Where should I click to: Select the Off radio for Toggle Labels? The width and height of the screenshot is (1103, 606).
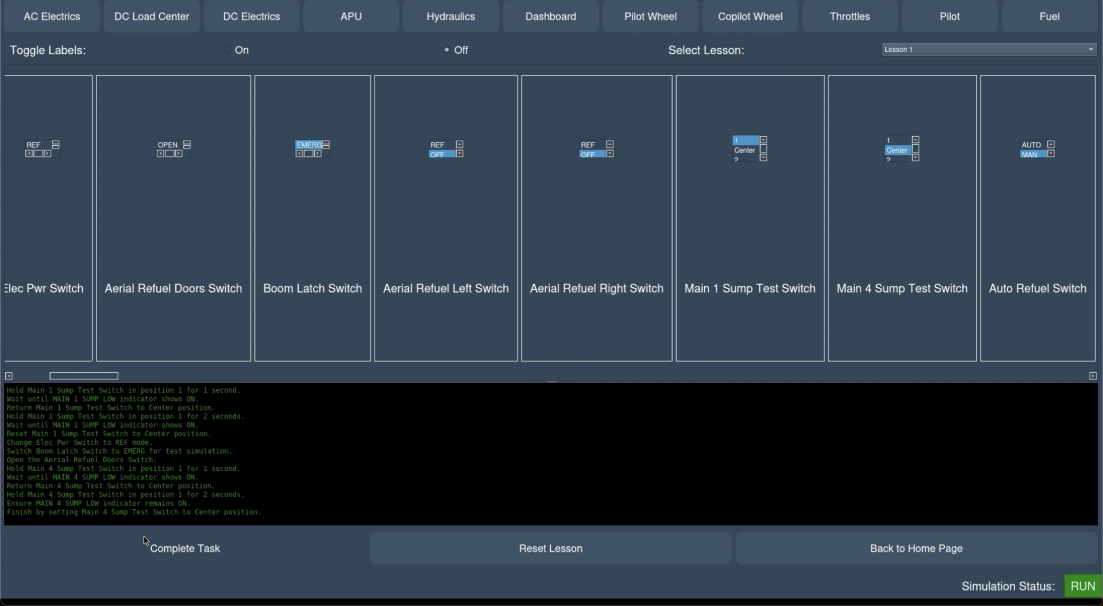[x=447, y=50]
